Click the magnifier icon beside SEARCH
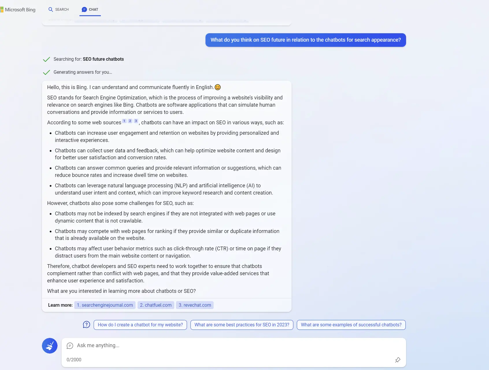This screenshot has width=489, height=370. (51, 10)
